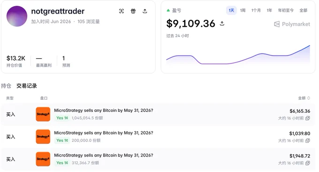Select the 1个月 time range
Screen dimensions: 319x172
pyautogui.click(x=256, y=10)
